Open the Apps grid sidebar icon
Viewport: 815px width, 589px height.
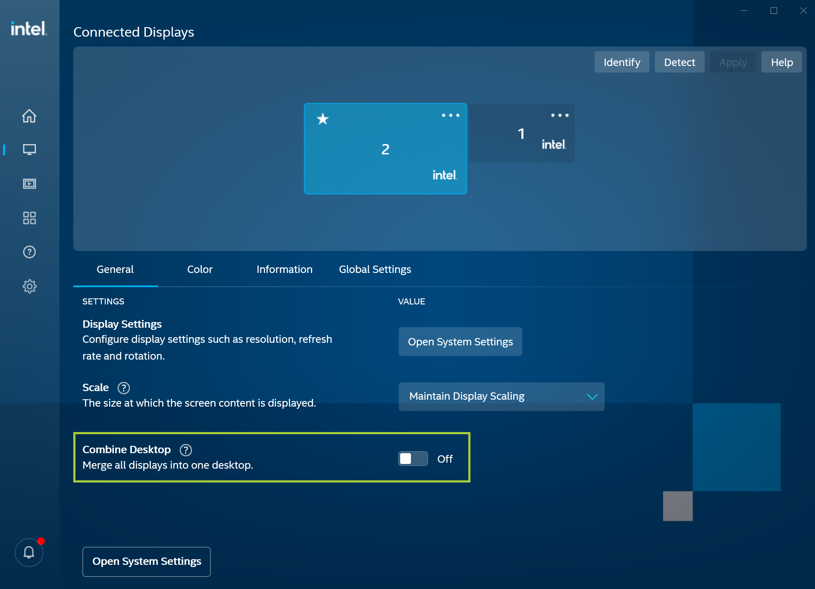pos(29,218)
